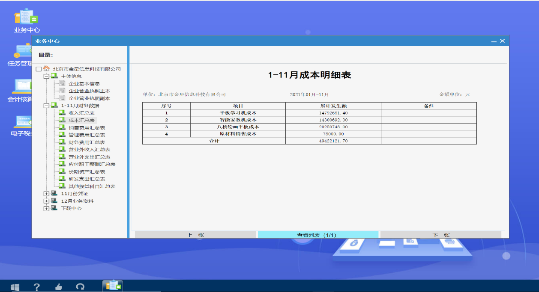This screenshot has width=539, height=292.
Task: Select the 业务中心 app icon in taskbar
Action: click(x=113, y=286)
